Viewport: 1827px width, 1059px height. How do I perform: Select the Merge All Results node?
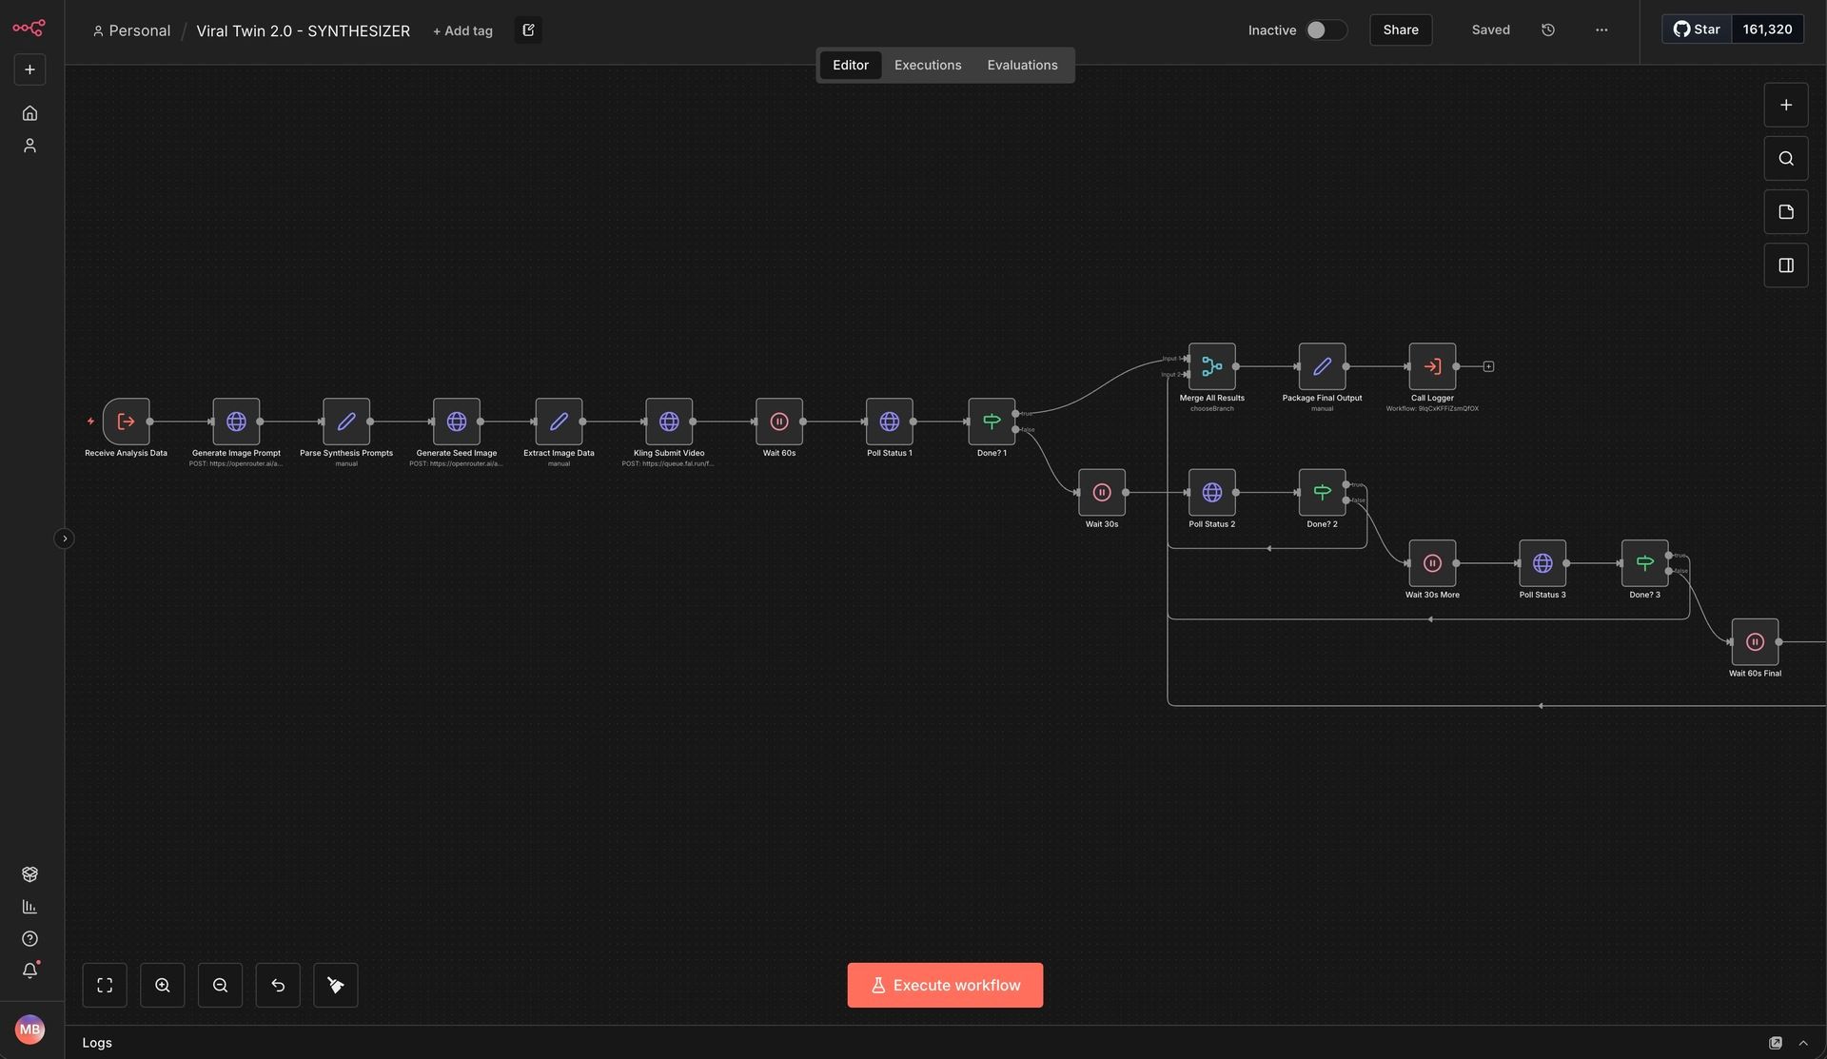(1211, 366)
